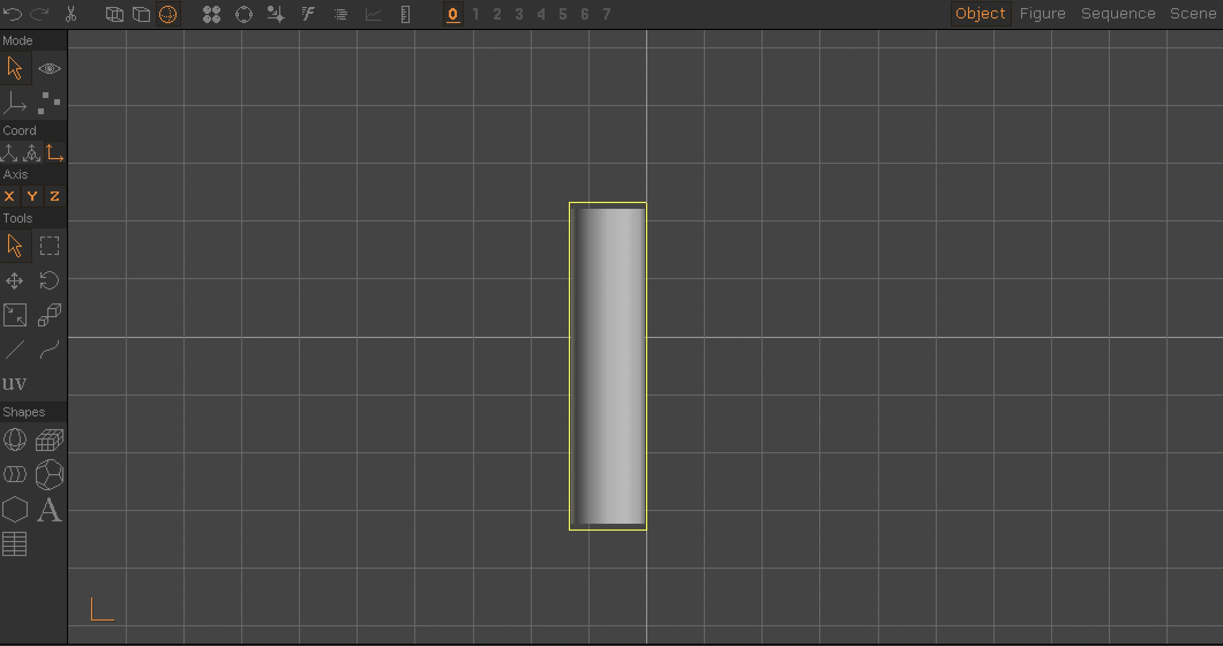Pick the Geodesic sphere shape tool
Image resolution: width=1223 pixels, height=646 pixels.
[x=49, y=474]
